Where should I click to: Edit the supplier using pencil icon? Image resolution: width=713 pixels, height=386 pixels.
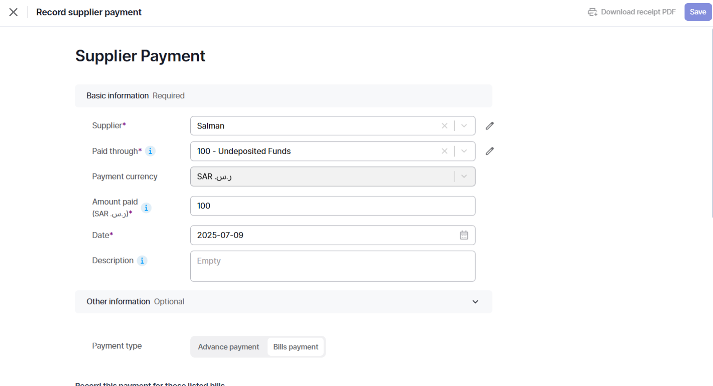pos(490,126)
